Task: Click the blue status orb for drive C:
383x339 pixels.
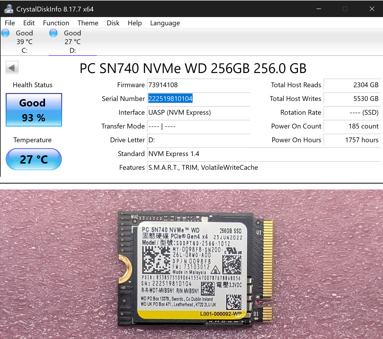Action: pyautogui.click(x=5, y=33)
